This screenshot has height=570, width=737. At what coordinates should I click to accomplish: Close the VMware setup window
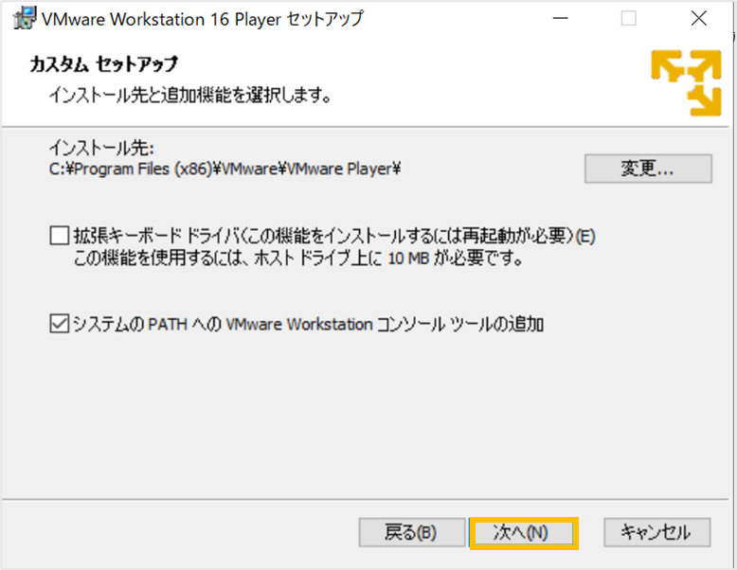click(x=699, y=18)
